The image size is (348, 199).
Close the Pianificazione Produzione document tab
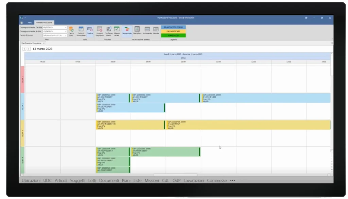point(44,43)
